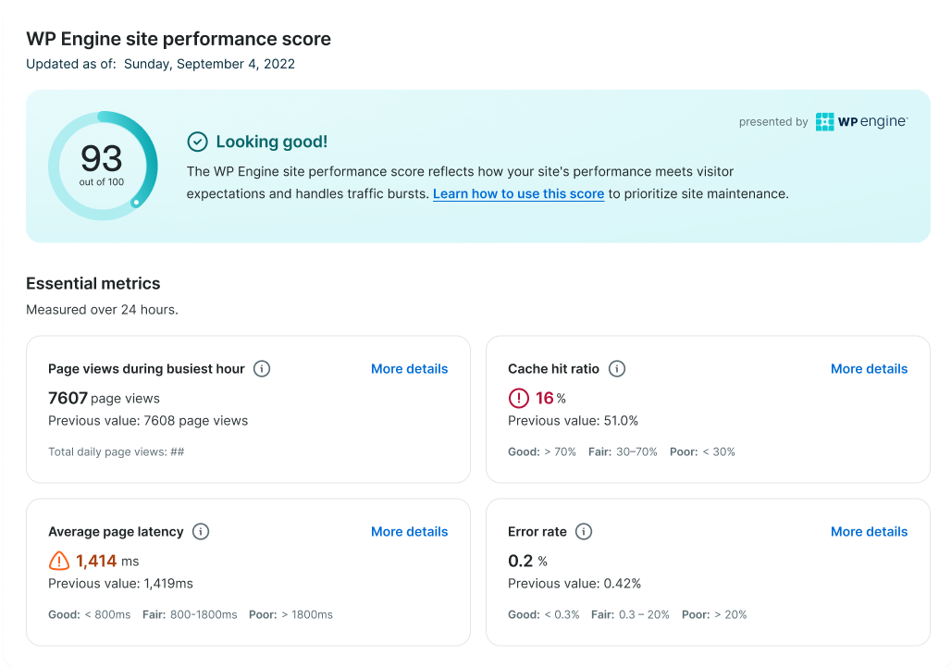Image resolution: width=951 pixels, height=667 pixels.
Task: Open More details for Average page latency
Action: [409, 532]
